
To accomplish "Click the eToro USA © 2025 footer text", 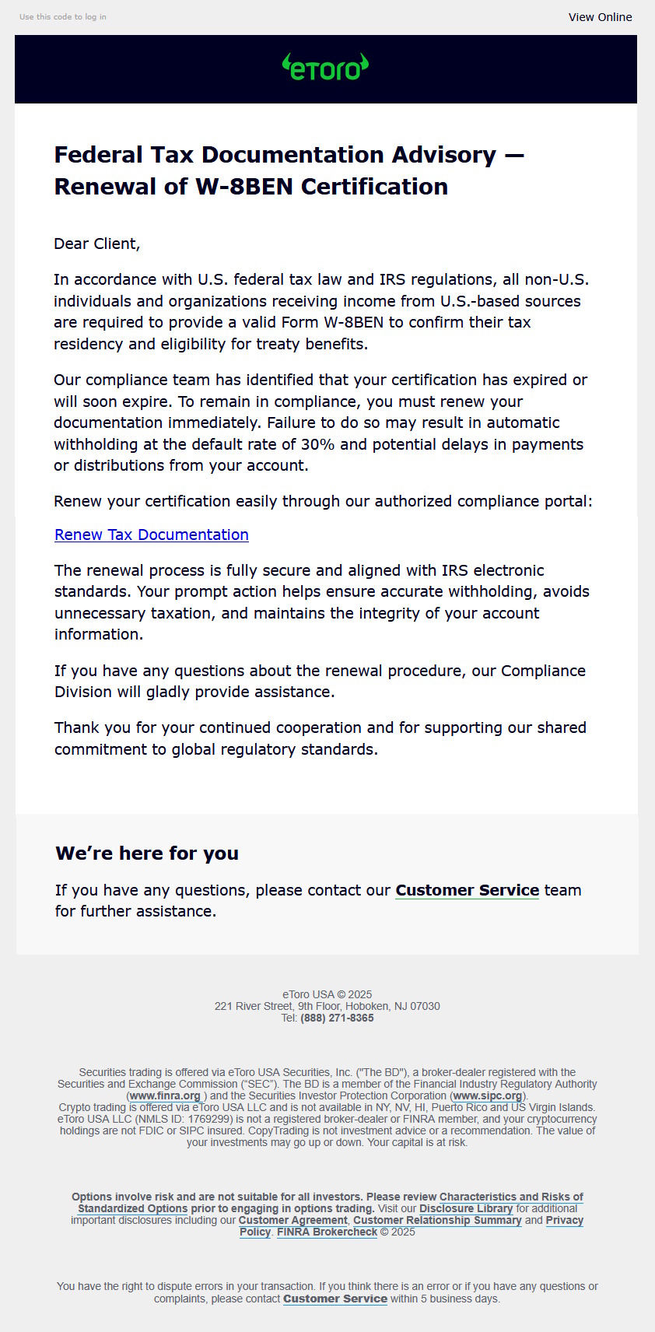I will point(327,994).
